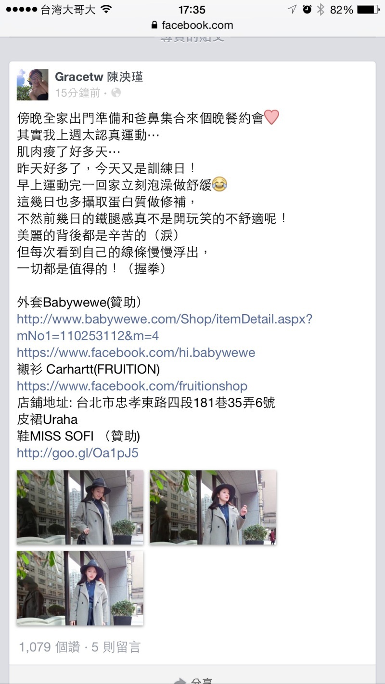Open the babywewe.com itemDetail shop link
Image resolution: width=385 pixels, height=684 pixels.
tap(165, 327)
